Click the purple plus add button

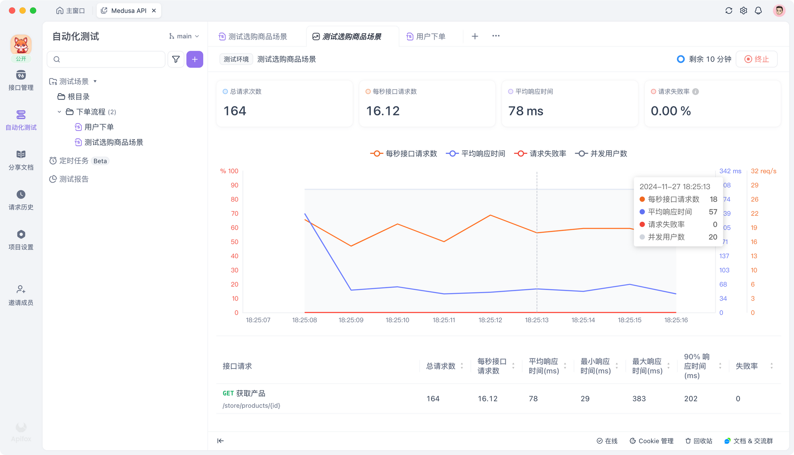click(195, 60)
